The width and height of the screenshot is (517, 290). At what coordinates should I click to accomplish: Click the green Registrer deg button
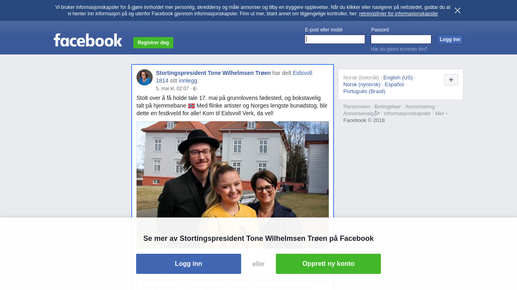[153, 43]
